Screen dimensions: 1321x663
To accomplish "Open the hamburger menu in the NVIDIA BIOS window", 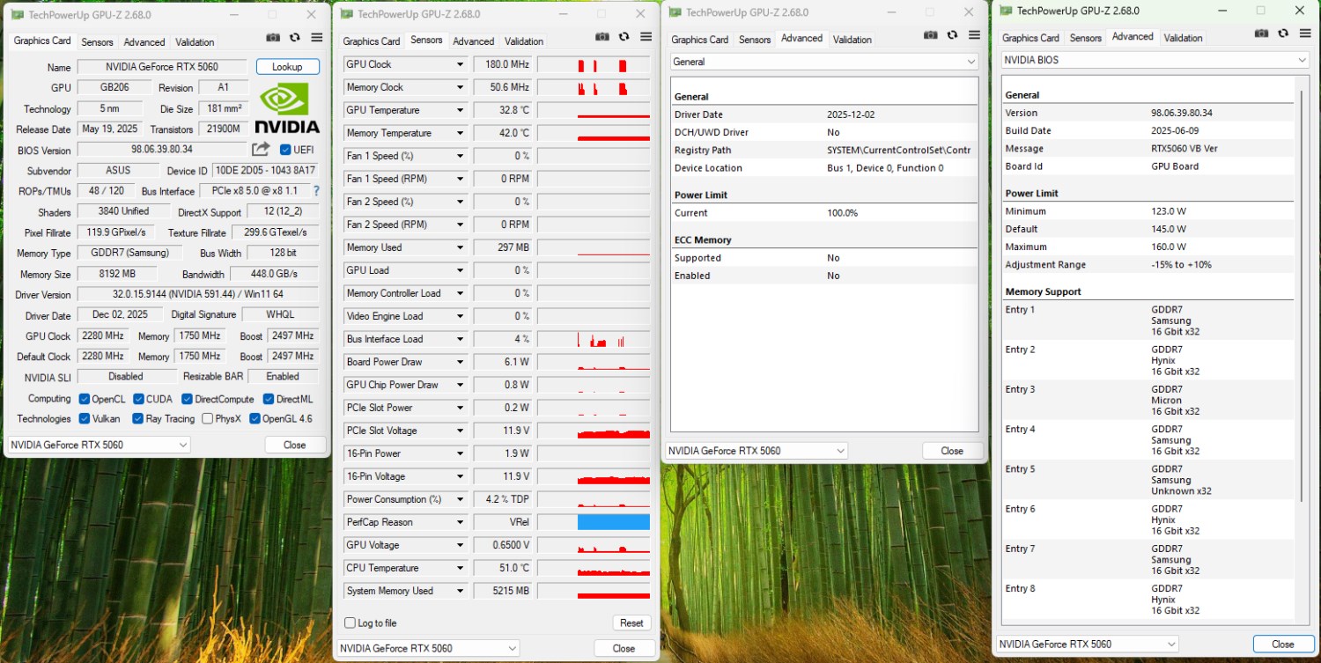I will (x=1304, y=34).
